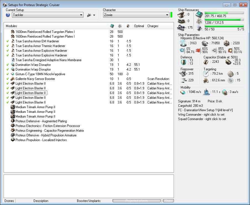Click the max speed icon showing 1046 m/s
Viewport: 250px width, 205px height.
183,92
